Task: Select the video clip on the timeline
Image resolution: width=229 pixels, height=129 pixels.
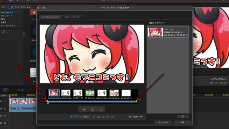Action: coord(23,101)
